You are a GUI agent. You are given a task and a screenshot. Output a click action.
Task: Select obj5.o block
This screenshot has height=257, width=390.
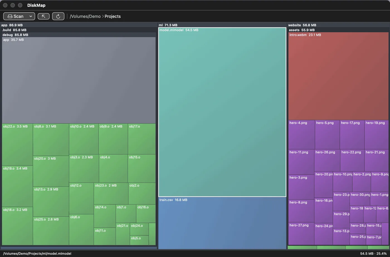coord(139,240)
